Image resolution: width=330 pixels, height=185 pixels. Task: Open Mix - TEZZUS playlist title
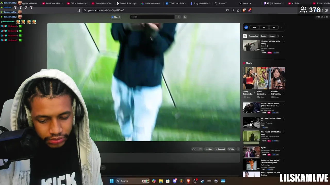pos(271,133)
